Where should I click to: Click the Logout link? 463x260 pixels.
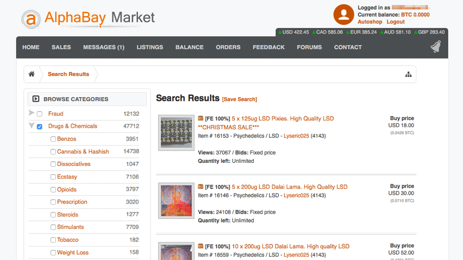395,22
